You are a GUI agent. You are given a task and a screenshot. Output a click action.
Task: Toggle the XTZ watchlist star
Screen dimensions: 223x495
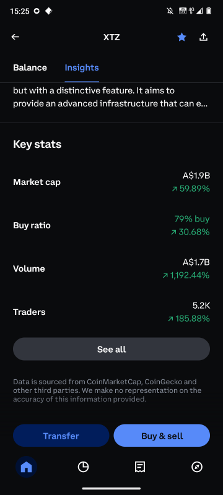pos(181,37)
